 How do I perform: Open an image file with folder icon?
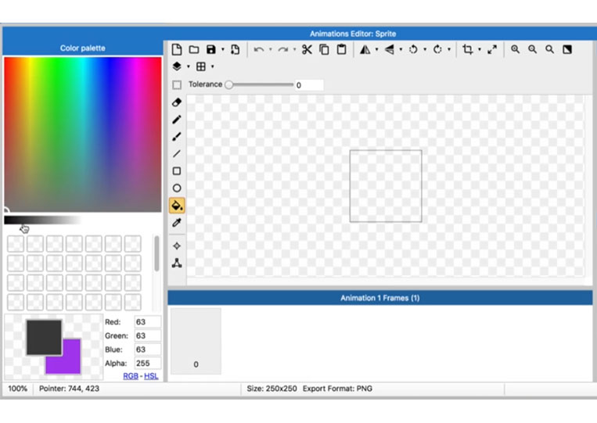(x=194, y=49)
